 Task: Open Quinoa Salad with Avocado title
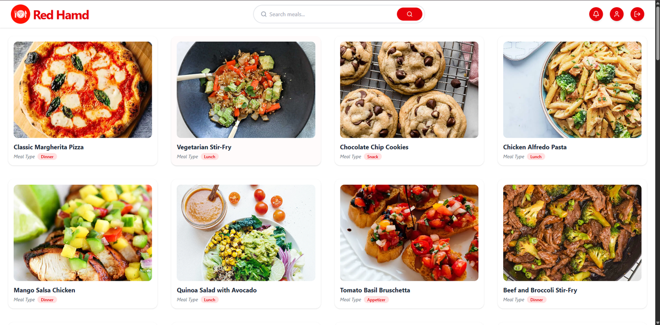(x=217, y=290)
